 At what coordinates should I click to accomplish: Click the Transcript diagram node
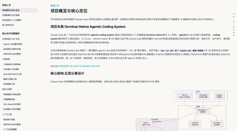click(195, 124)
